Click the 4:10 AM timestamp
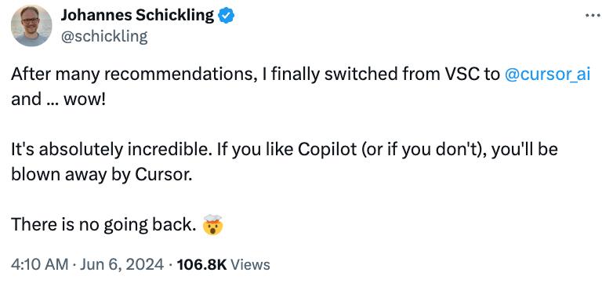The height and width of the screenshot is (287, 602). coord(39,264)
